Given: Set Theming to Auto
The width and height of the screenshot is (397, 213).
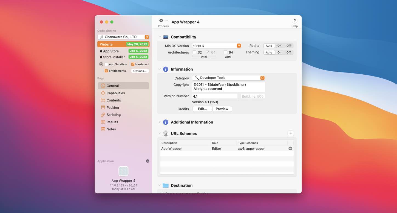Looking at the screenshot, I should [269, 52].
